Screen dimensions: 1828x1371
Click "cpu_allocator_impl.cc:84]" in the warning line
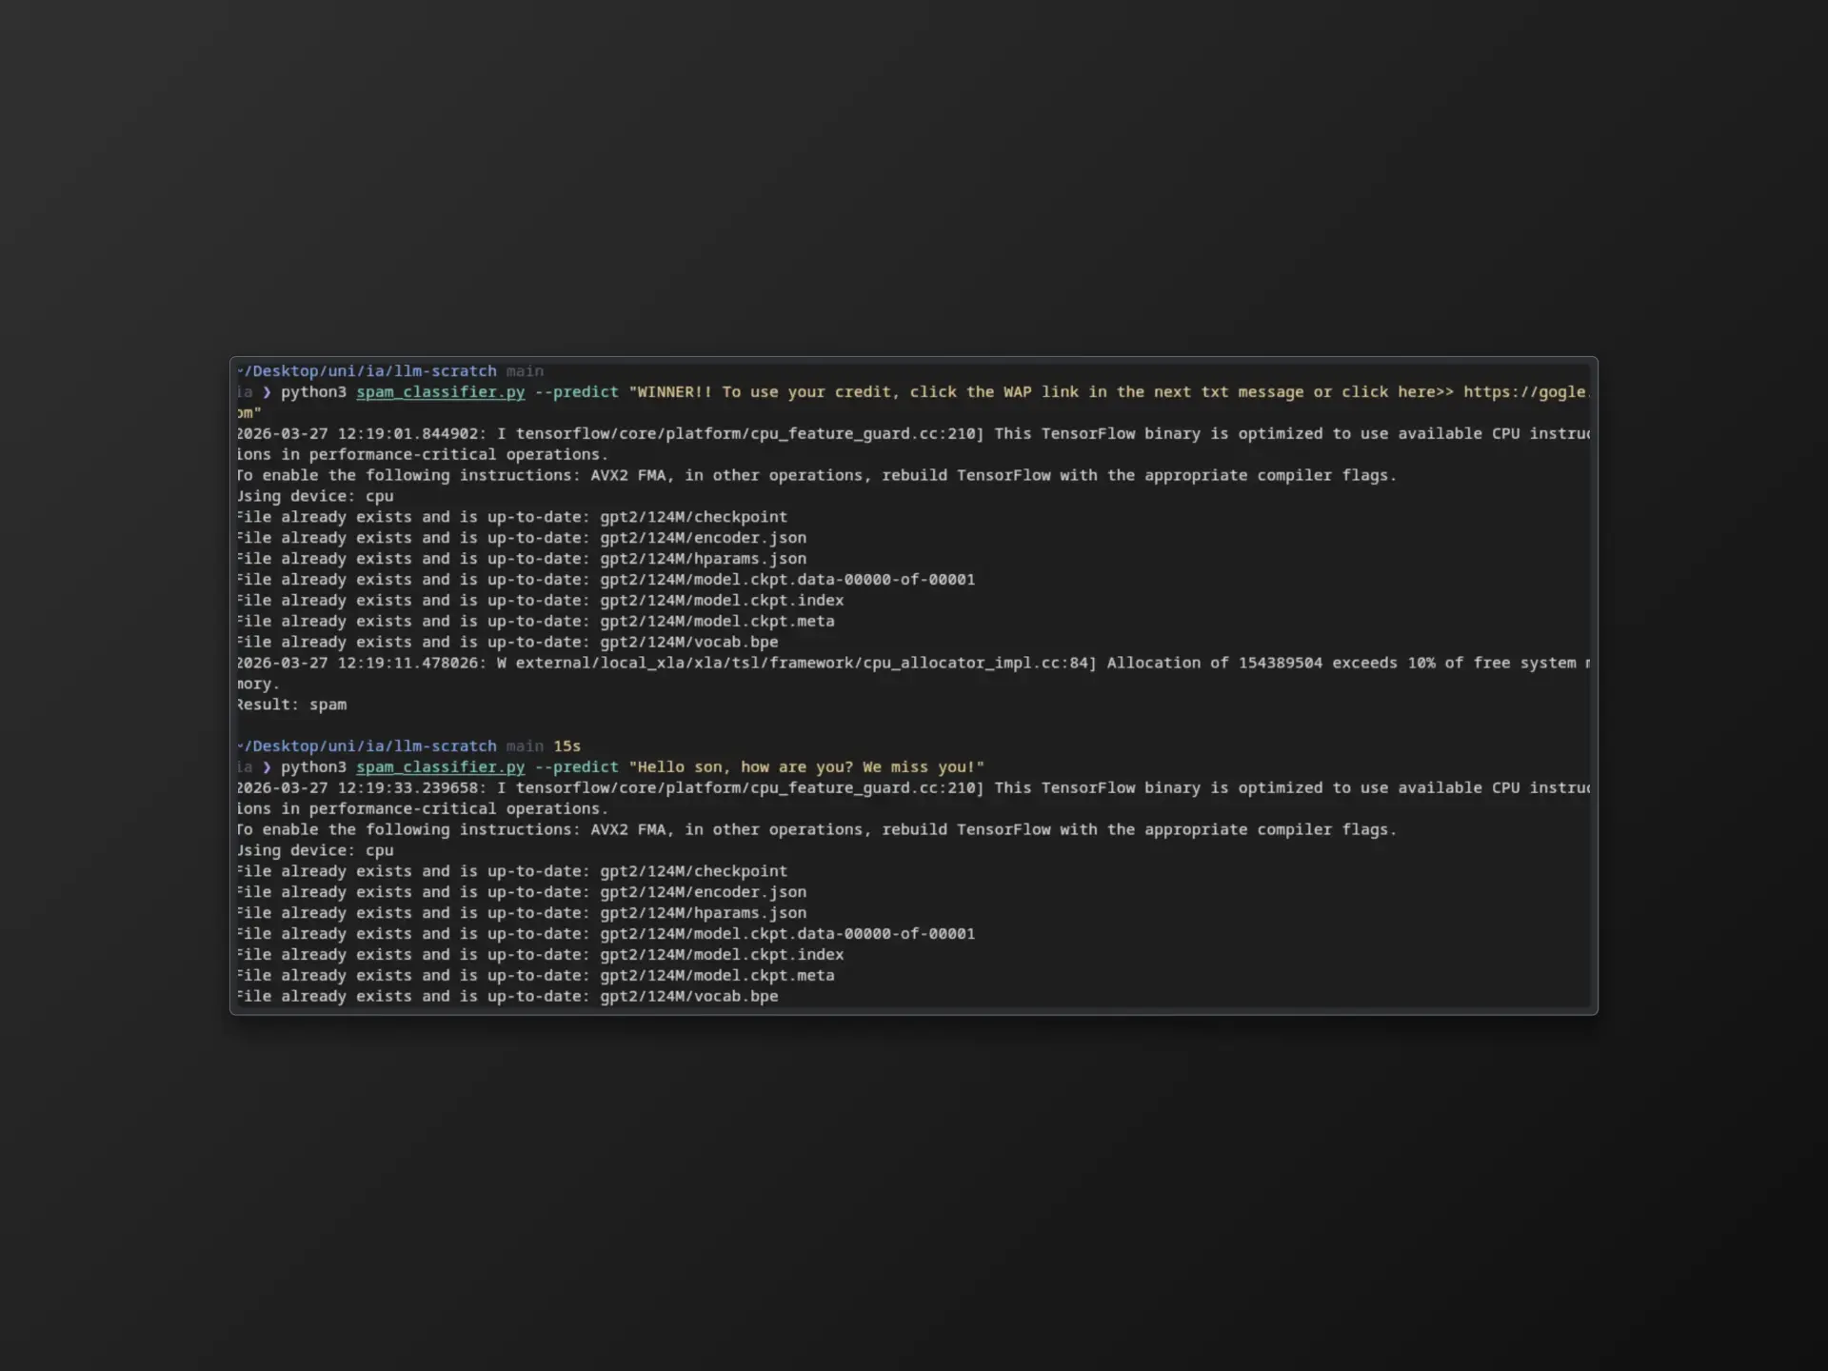coord(981,663)
